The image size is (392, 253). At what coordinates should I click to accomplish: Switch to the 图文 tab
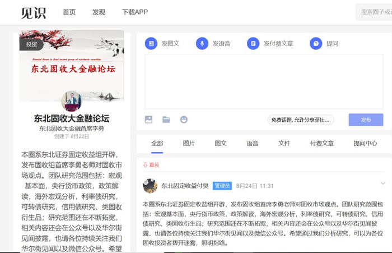[221, 143]
